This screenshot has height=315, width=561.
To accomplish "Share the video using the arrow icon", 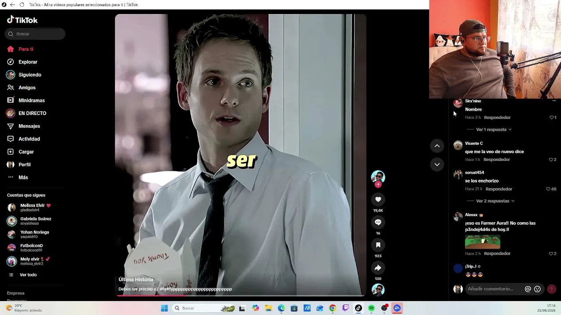I will [x=378, y=268].
